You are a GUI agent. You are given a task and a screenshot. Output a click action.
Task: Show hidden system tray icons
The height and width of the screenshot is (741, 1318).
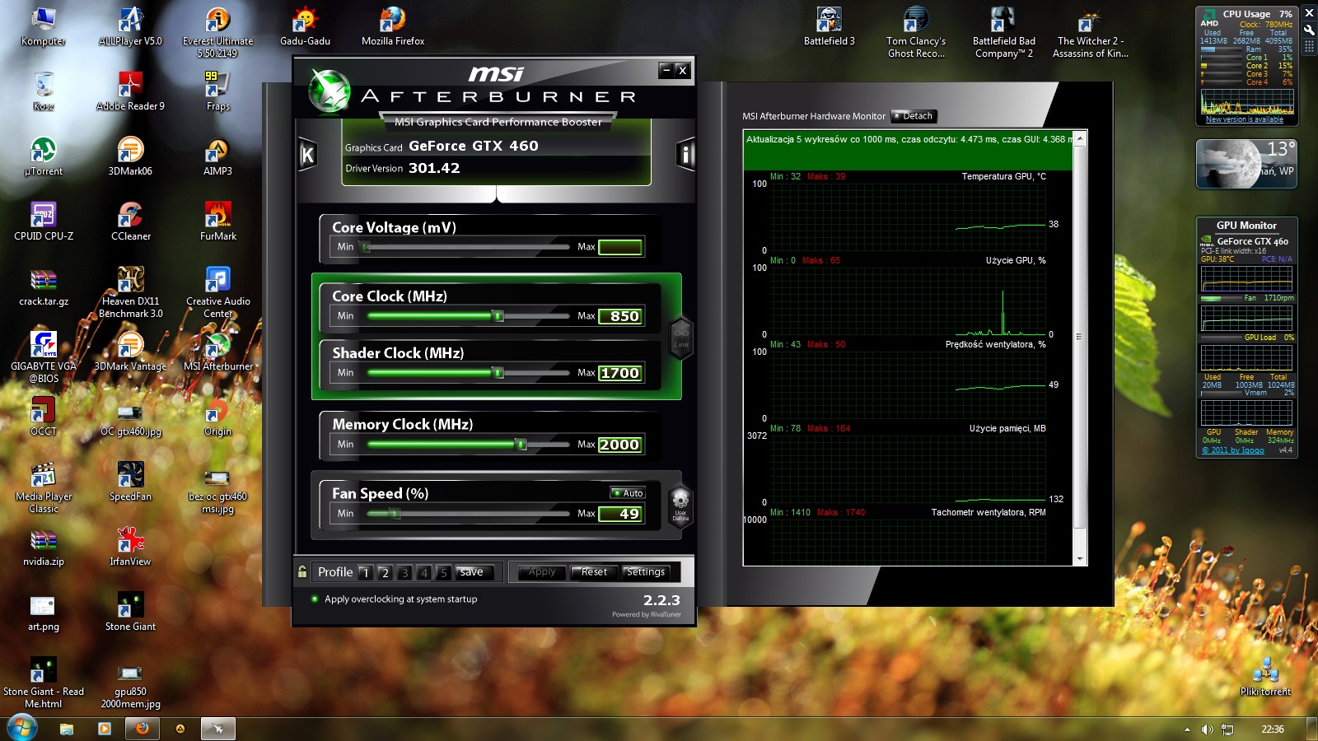(x=1187, y=729)
